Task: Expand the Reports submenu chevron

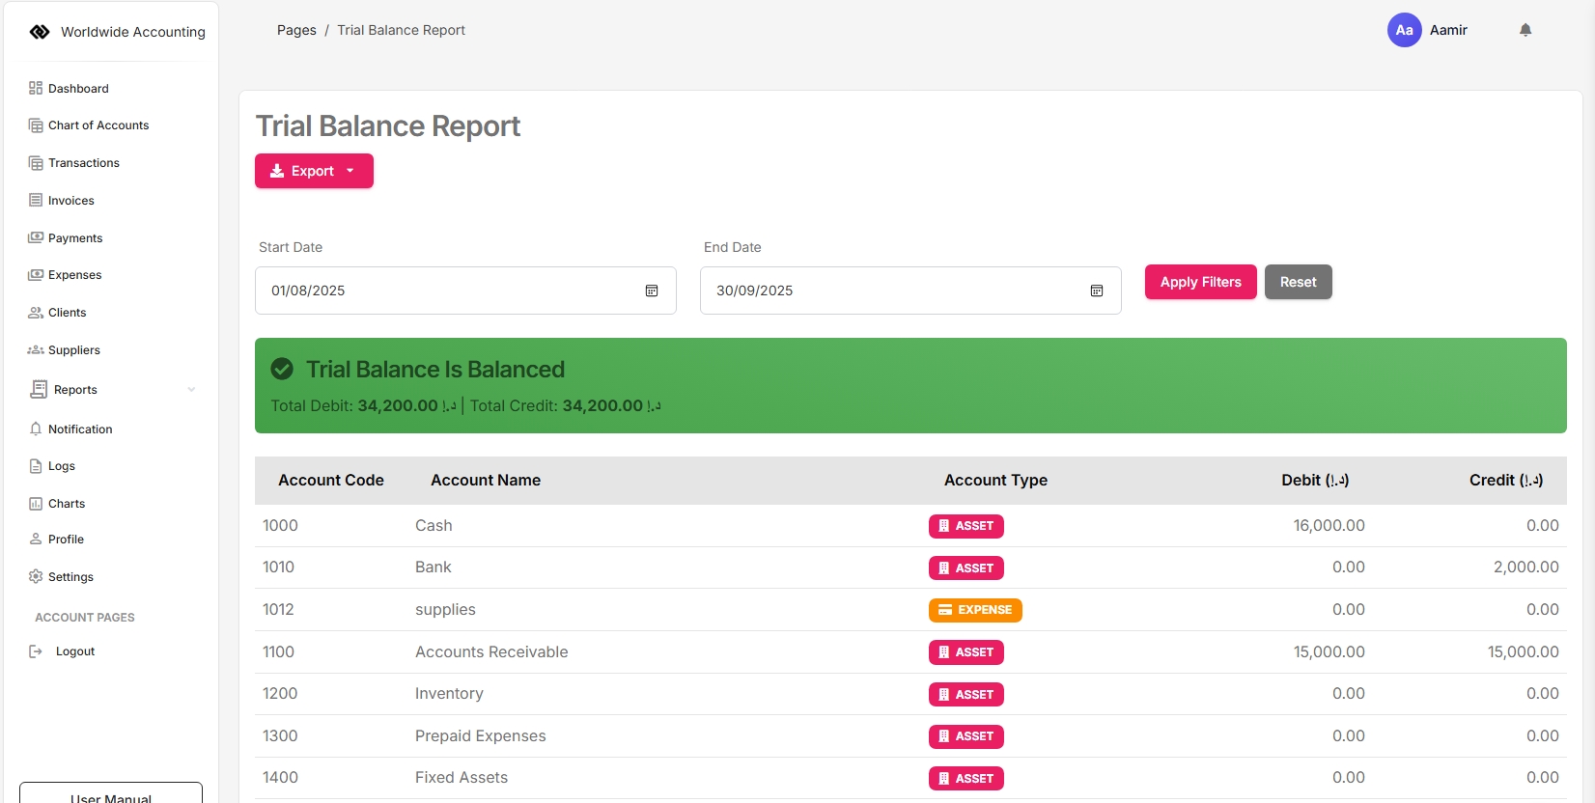Action: (x=191, y=390)
